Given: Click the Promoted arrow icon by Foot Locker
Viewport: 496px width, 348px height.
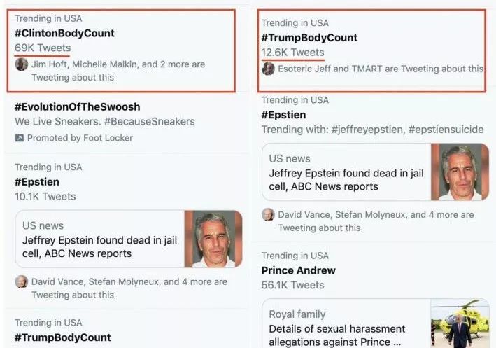Looking at the screenshot, I should 20,138.
